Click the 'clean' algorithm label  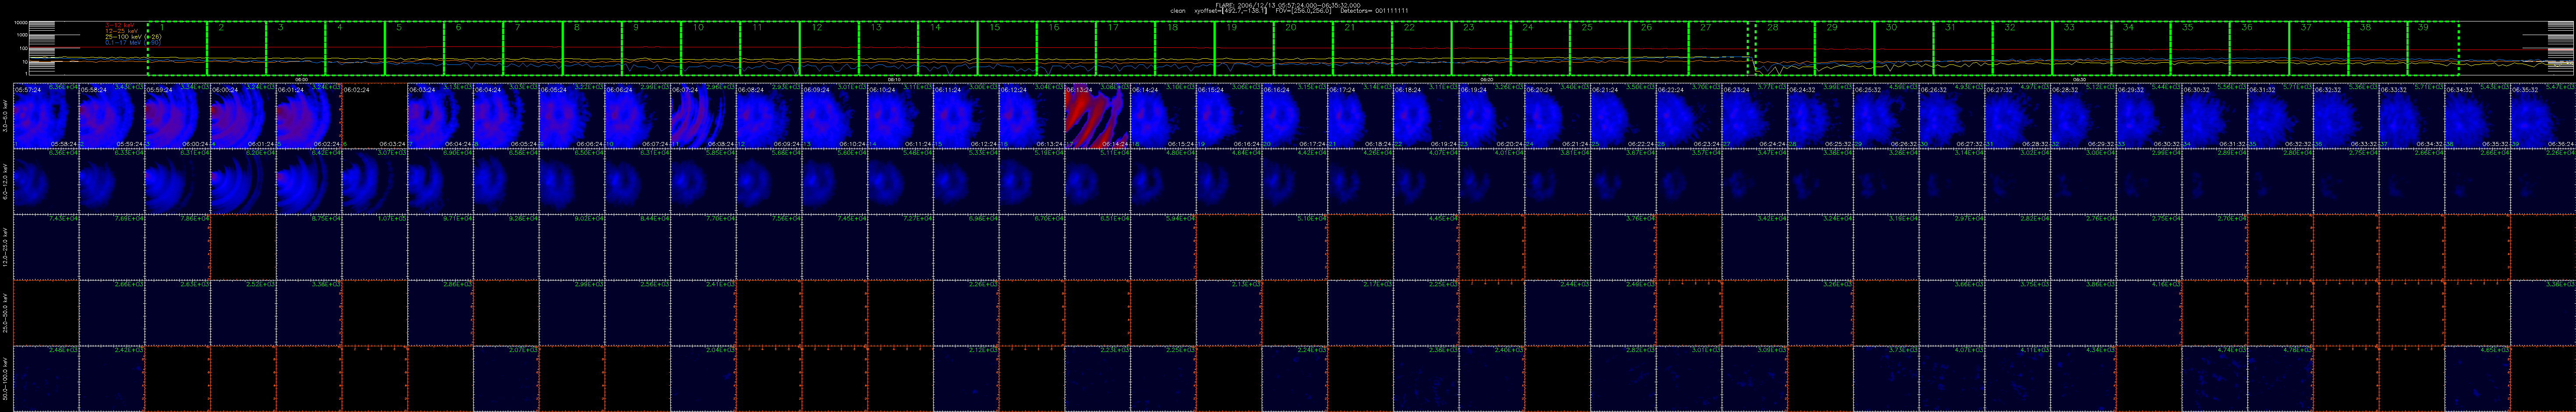pos(1178,10)
